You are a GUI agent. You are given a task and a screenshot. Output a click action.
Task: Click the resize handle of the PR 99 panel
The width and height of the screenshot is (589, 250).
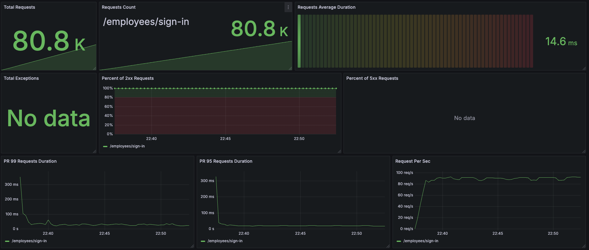click(x=192, y=246)
